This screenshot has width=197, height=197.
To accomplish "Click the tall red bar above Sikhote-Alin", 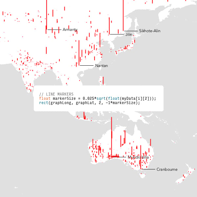I will coord(123,15).
